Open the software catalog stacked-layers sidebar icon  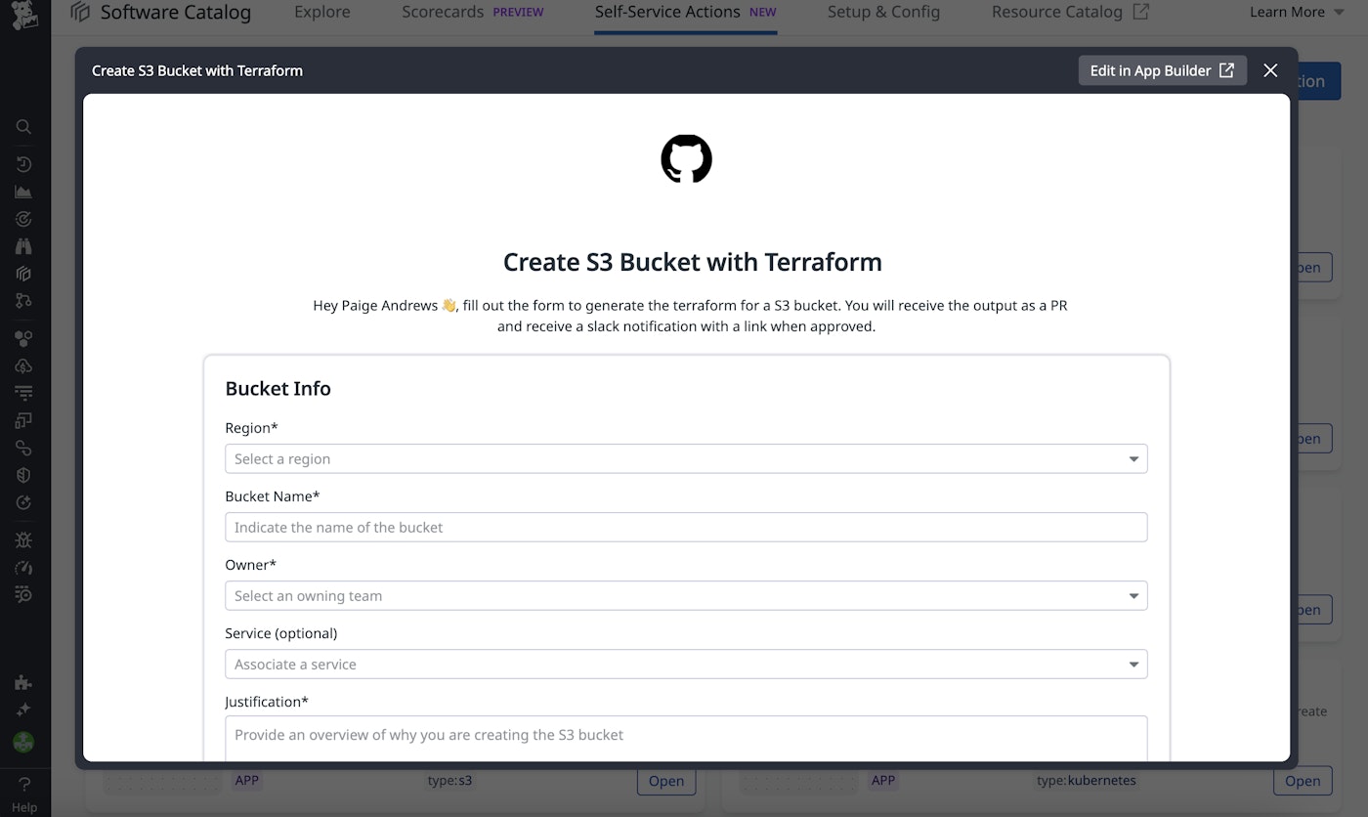point(24,274)
